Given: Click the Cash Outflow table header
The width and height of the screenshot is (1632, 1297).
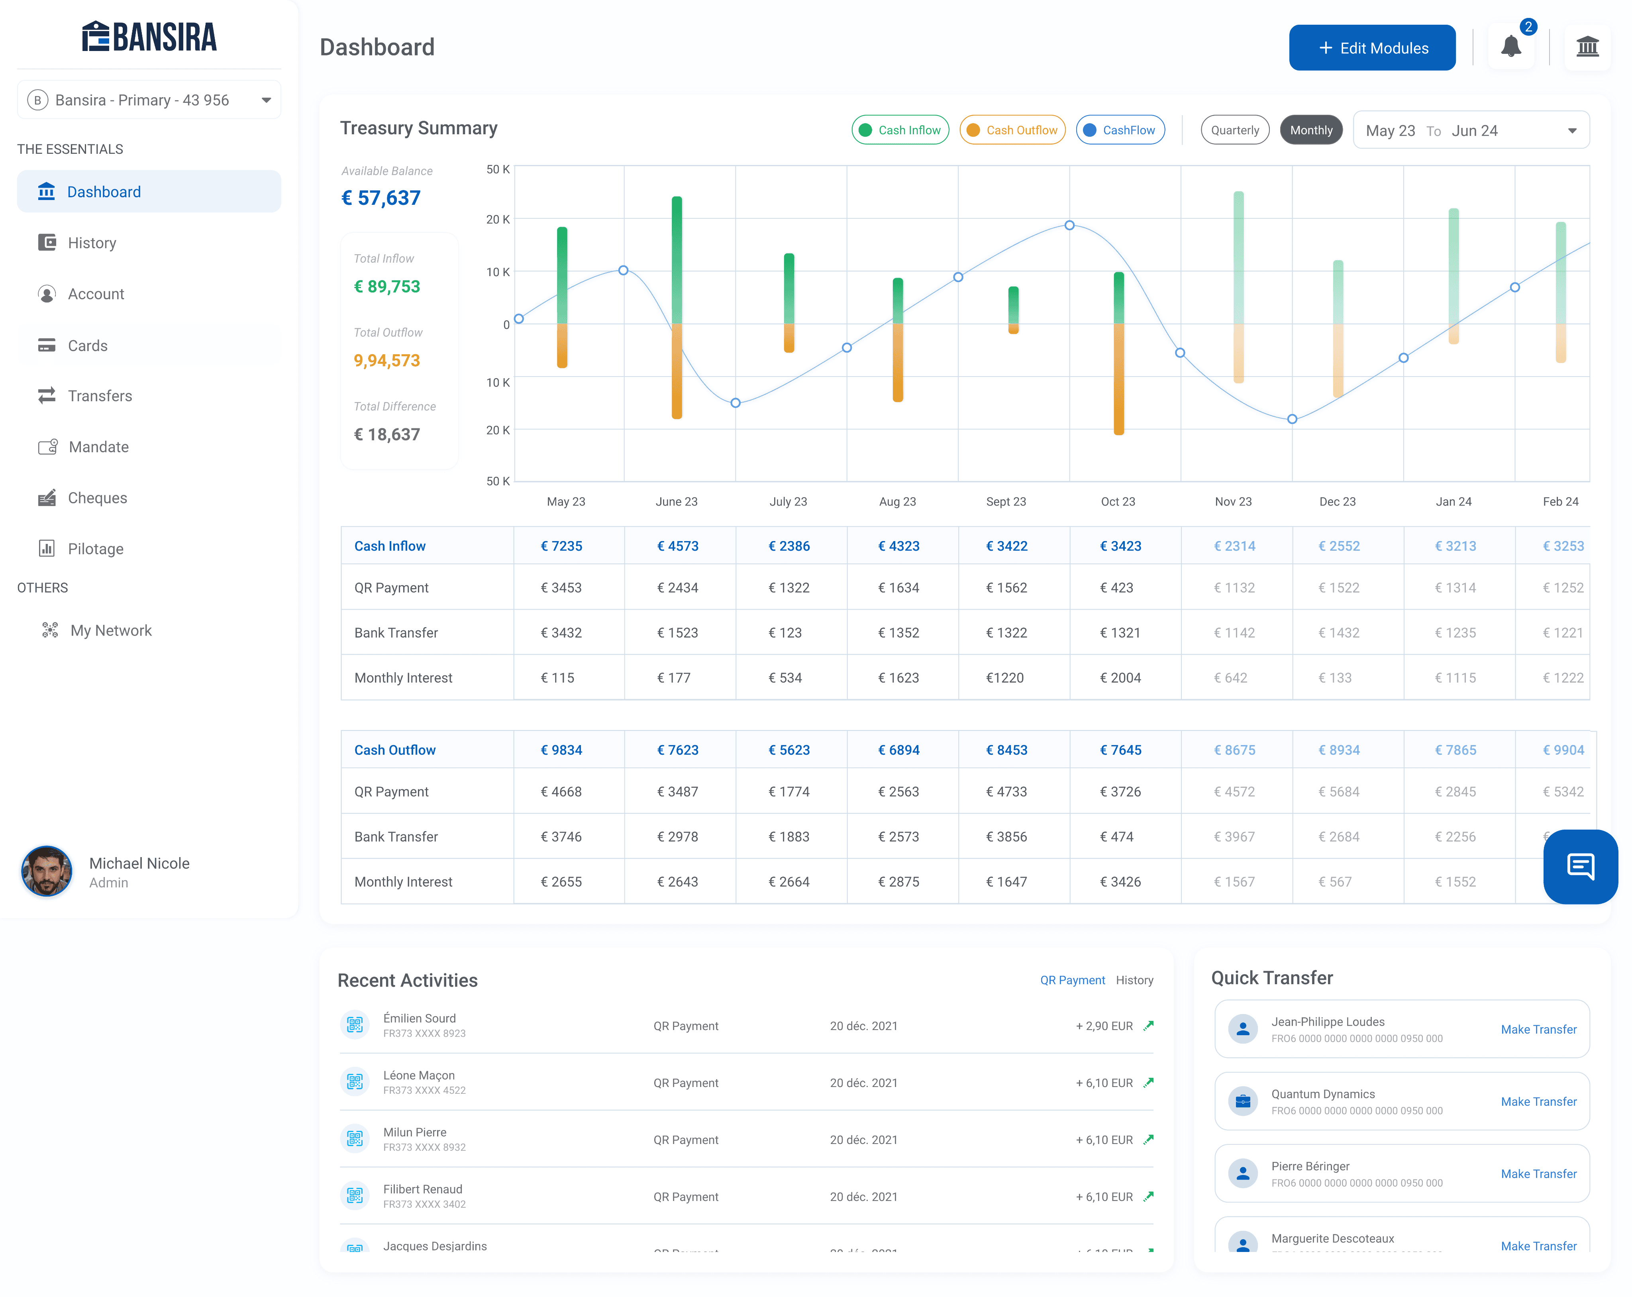Looking at the screenshot, I should coord(394,749).
